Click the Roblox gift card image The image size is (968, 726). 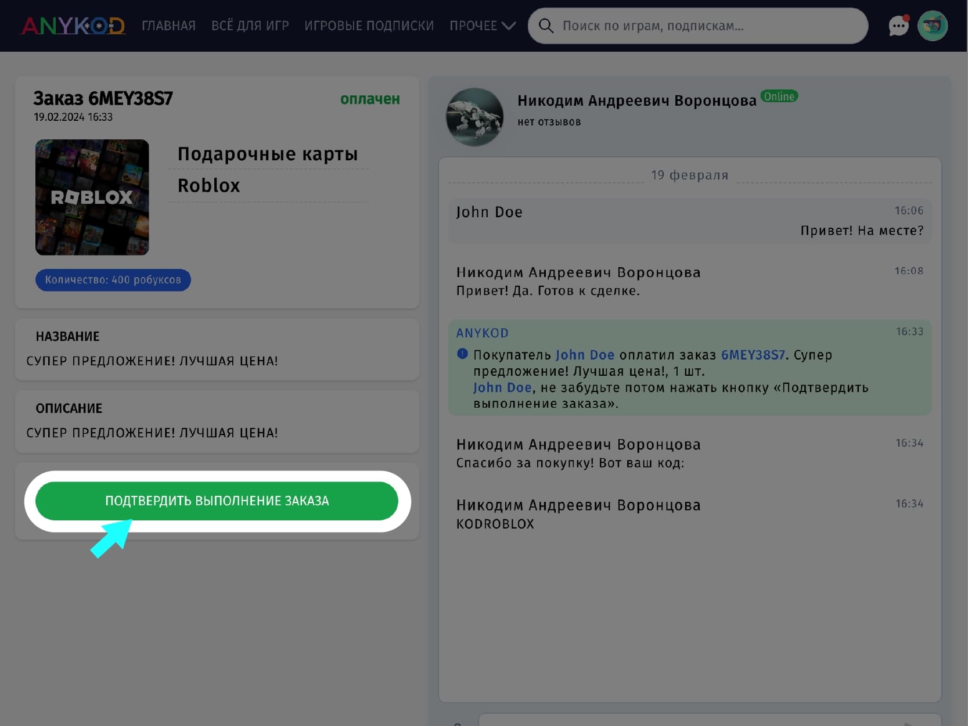point(92,197)
